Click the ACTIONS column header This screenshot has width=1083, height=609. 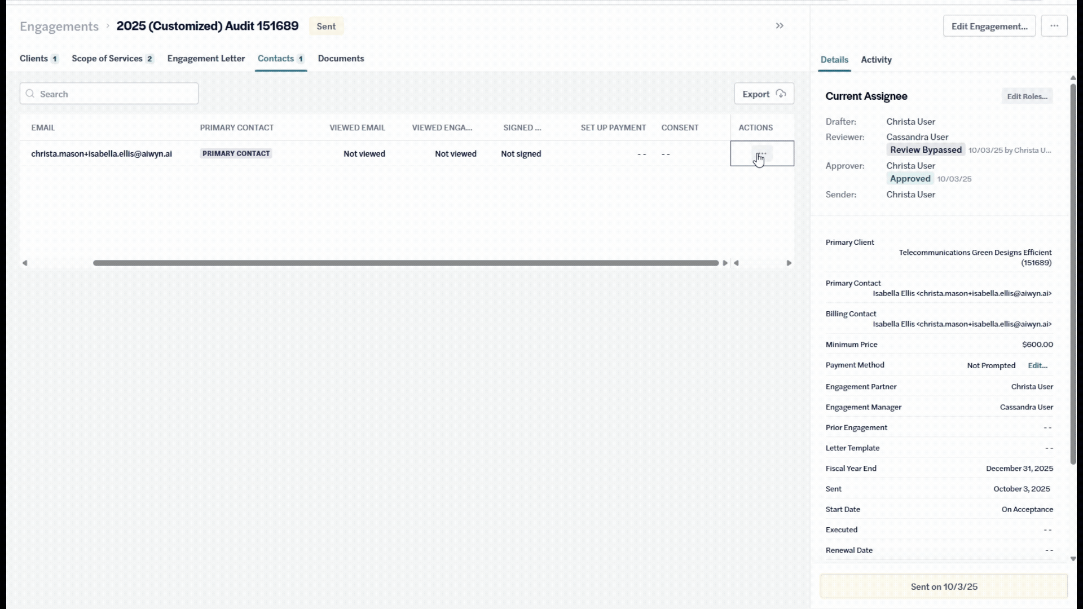755,127
